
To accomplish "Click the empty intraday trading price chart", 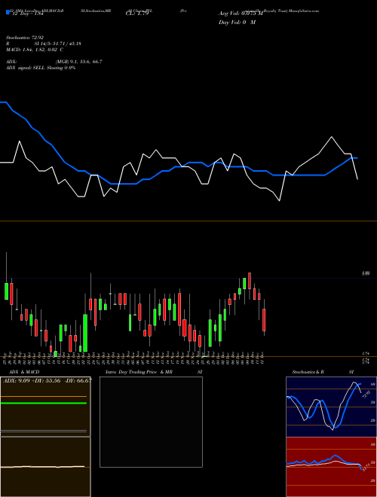I will coord(151,422).
